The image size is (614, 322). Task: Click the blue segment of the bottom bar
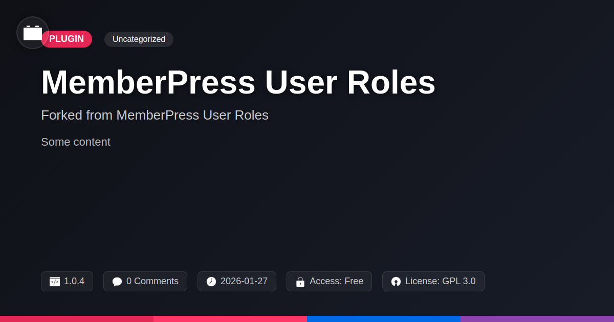click(384, 318)
